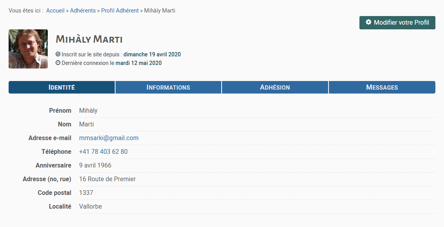Image resolution: width=444 pixels, height=227 pixels.
Task: View the Messages tab
Action: (x=382, y=87)
